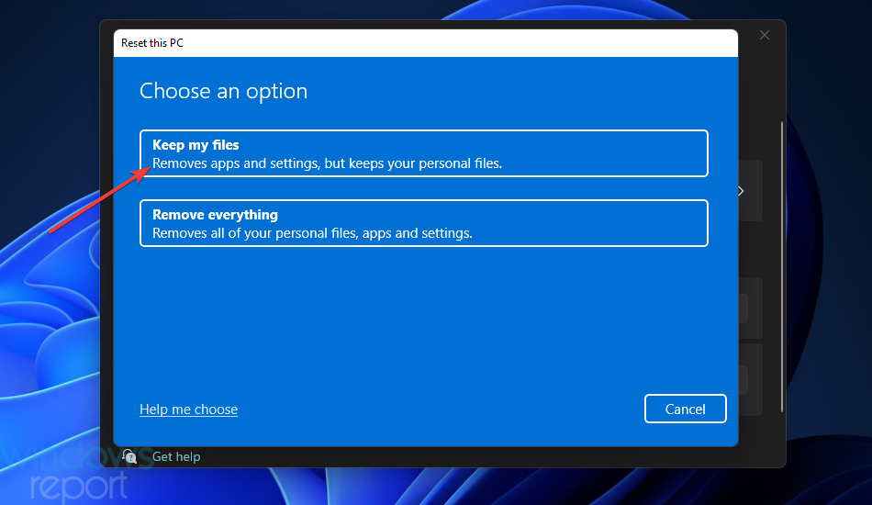Cancel the Reset this PC dialog
This screenshot has width=872, height=505.
tap(685, 409)
